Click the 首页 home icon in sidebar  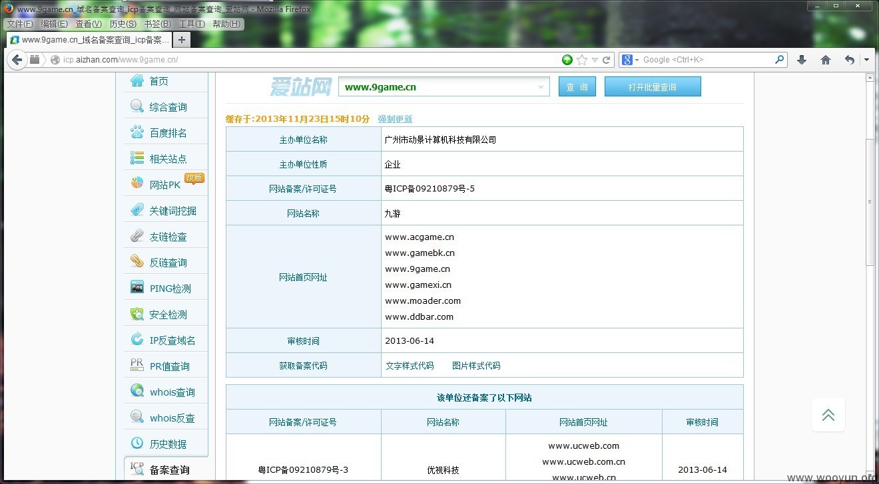(x=137, y=80)
